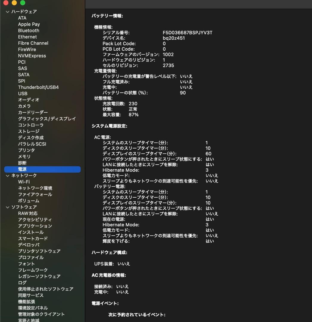The image size is (312, 322).
Task: Click the green zoom window button
Action: click(x=23, y=3)
